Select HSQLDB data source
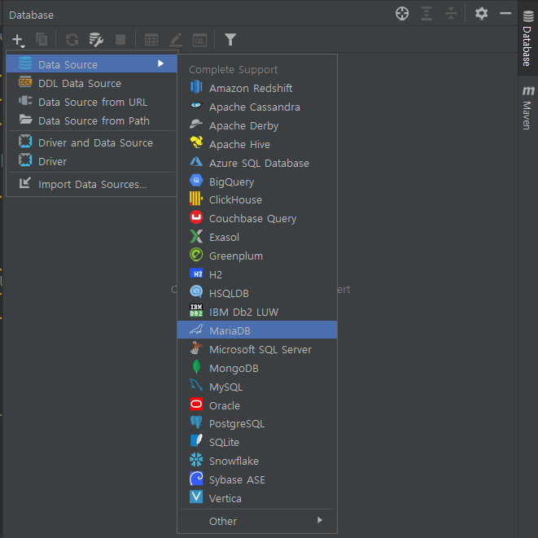Image resolution: width=538 pixels, height=538 pixels. (257, 293)
